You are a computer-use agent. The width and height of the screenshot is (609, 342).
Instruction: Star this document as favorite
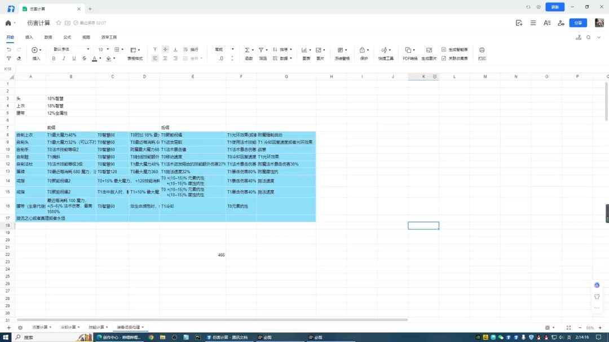(x=59, y=23)
